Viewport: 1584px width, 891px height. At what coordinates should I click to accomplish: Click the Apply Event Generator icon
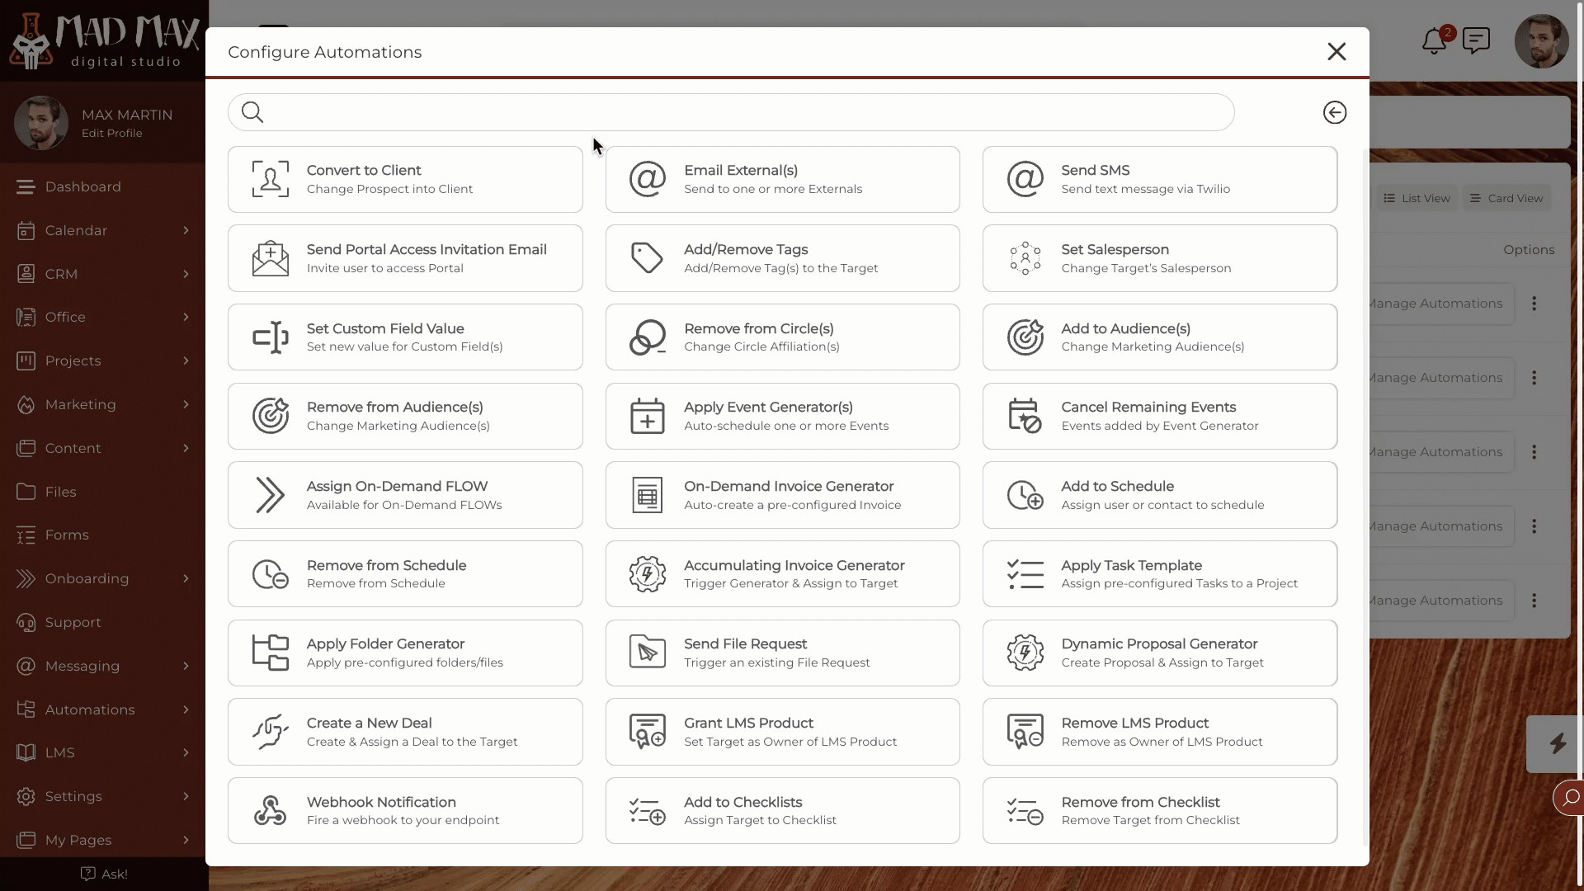click(646, 416)
